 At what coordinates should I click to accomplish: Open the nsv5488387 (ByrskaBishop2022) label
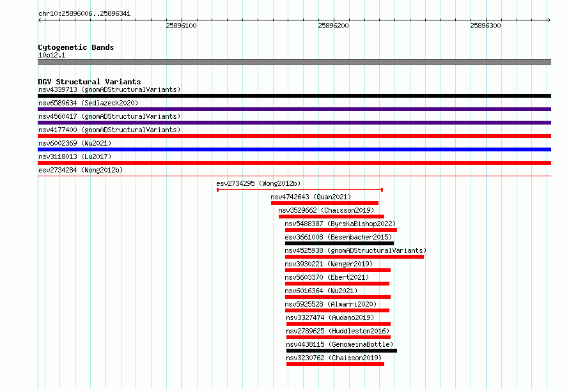[340, 224]
